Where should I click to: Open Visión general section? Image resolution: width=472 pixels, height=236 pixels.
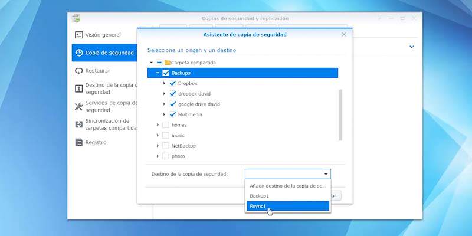pyautogui.click(x=104, y=35)
